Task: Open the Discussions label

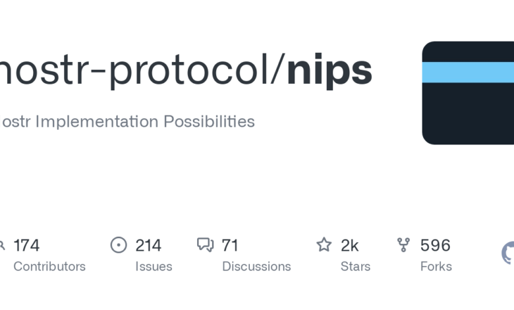Action: click(256, 266)
